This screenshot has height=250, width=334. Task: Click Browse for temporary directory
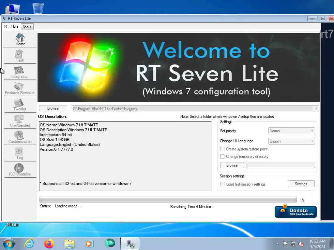pos(232,165)
